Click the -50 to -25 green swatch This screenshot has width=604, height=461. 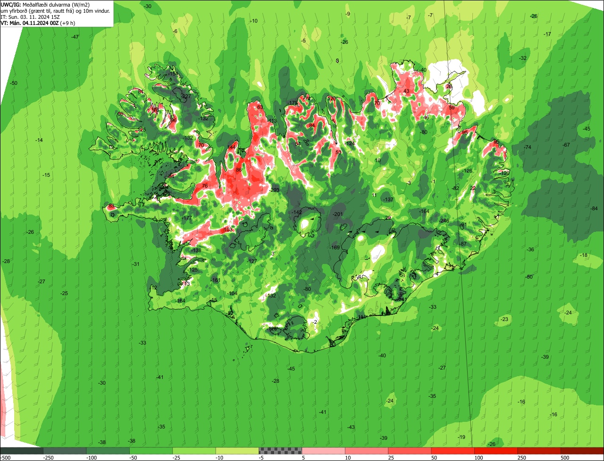[x=151, y=451]
